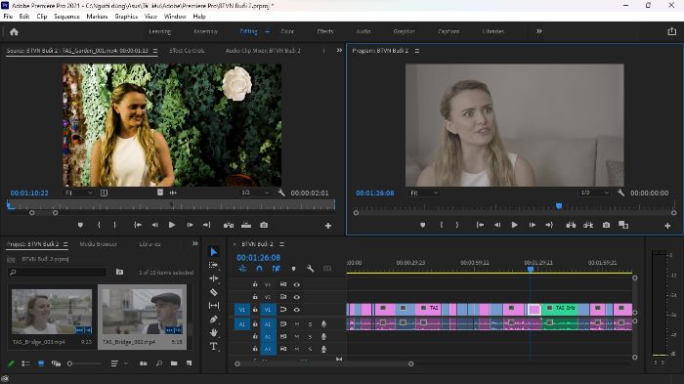Click the Home icon

click(14, 32)
